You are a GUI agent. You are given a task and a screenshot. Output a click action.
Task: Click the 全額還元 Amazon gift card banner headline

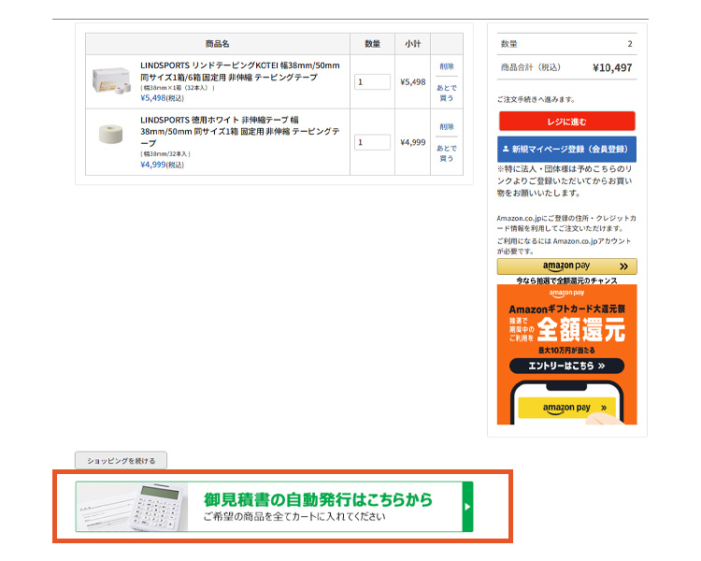pos(566,329)
